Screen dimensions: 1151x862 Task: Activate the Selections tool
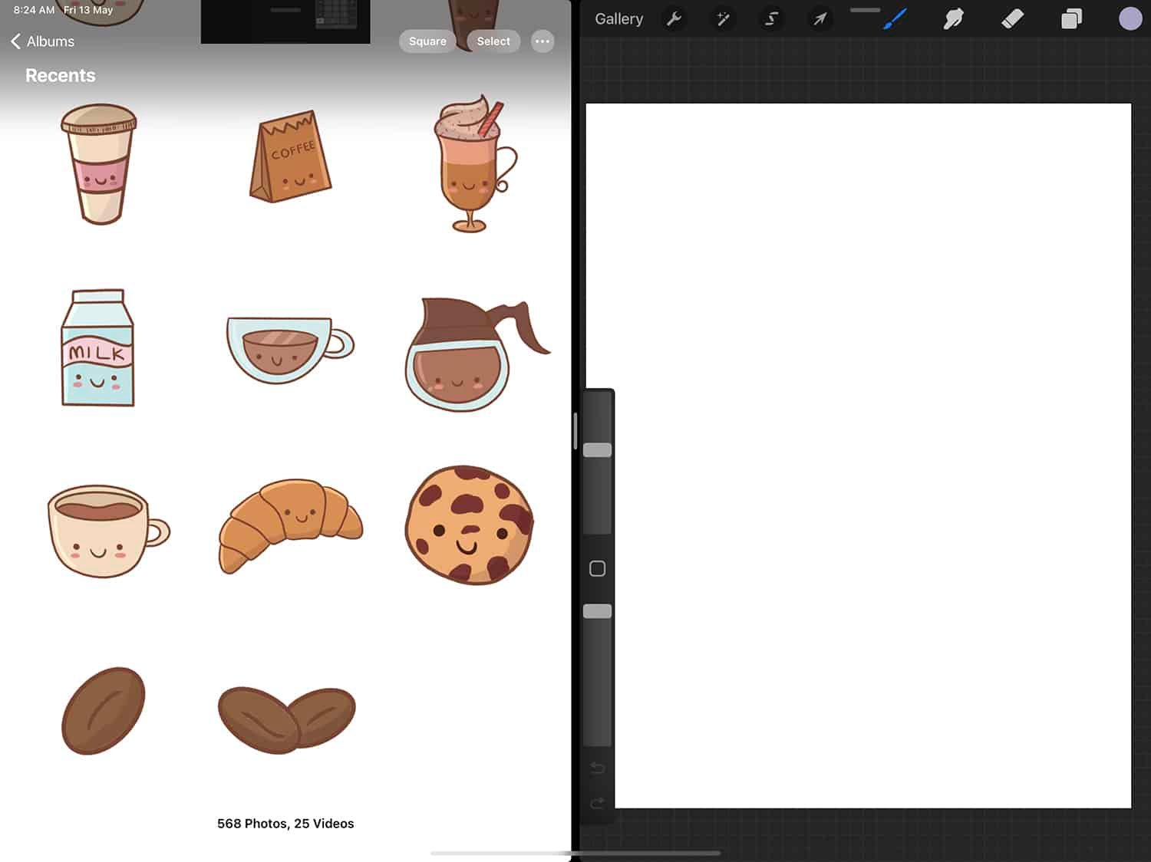771,18
